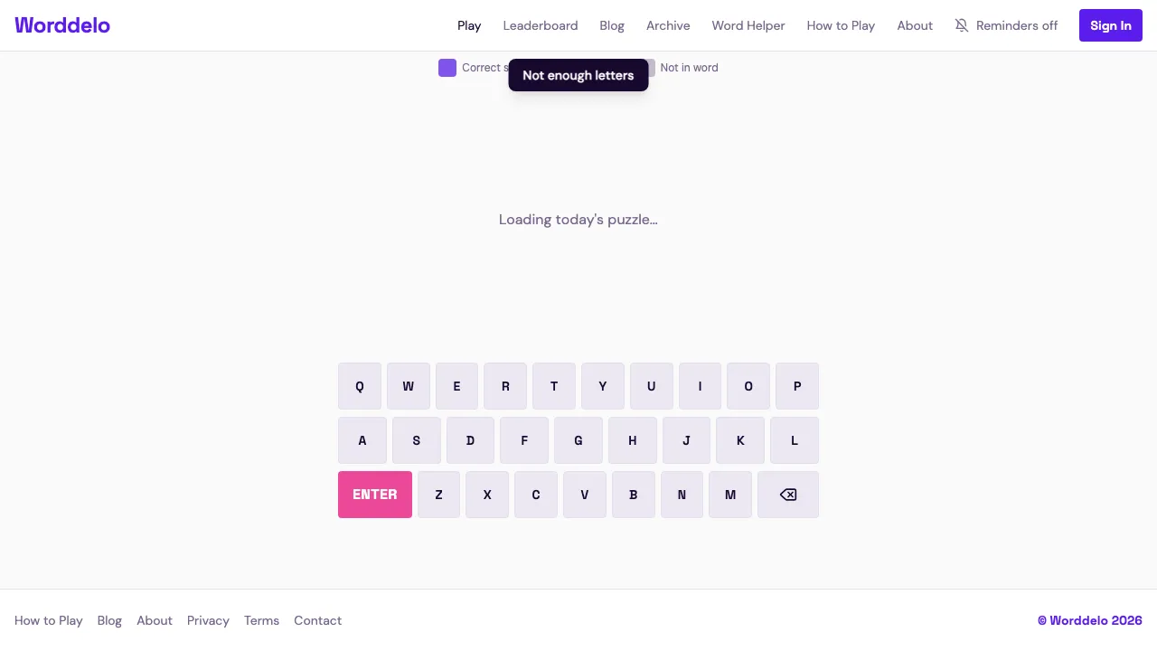
Task: Tap the J key on keyboard
Action: pyautogui.click(x=686, y=440)
